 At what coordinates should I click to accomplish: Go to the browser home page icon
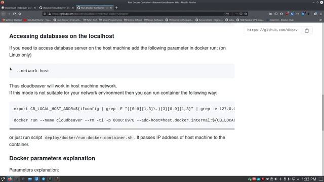(x=20, y=14)
